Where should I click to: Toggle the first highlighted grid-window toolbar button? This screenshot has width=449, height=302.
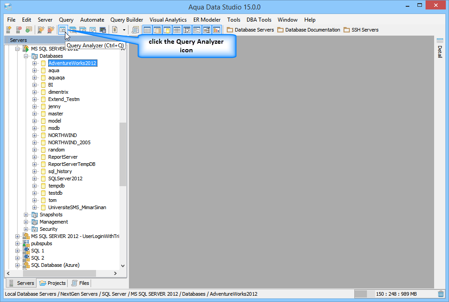tap(147, 29)
